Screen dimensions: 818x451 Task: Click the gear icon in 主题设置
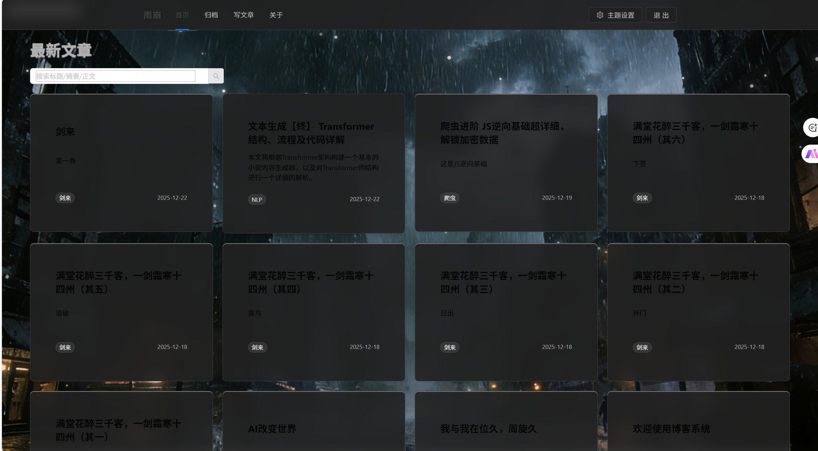pos(600,15)
